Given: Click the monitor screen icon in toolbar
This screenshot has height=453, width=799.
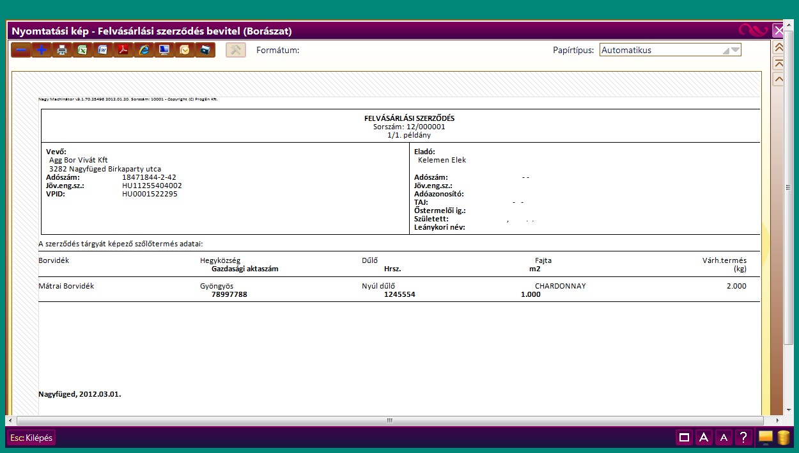Looking at the screenshot, I should (x=164, y=50).
